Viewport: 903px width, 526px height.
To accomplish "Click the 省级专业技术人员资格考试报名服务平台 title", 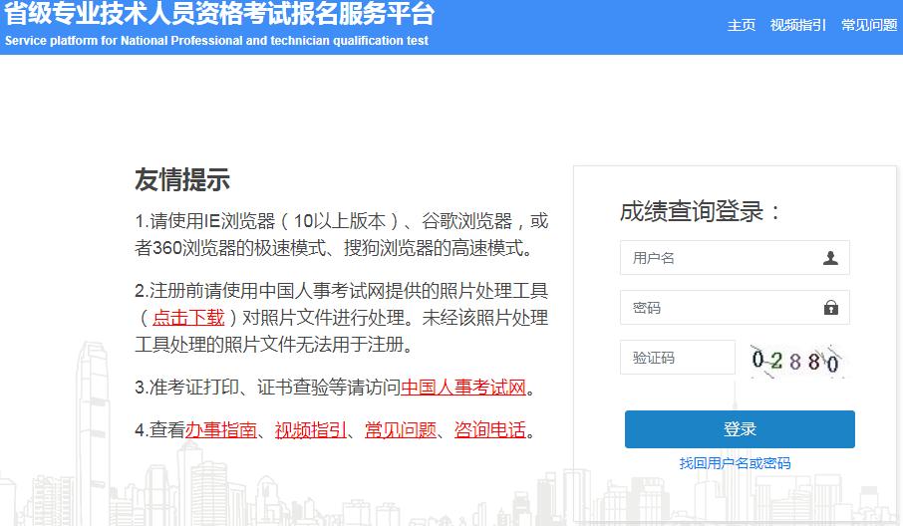I will pyautogui.click(x=219, y=13).
